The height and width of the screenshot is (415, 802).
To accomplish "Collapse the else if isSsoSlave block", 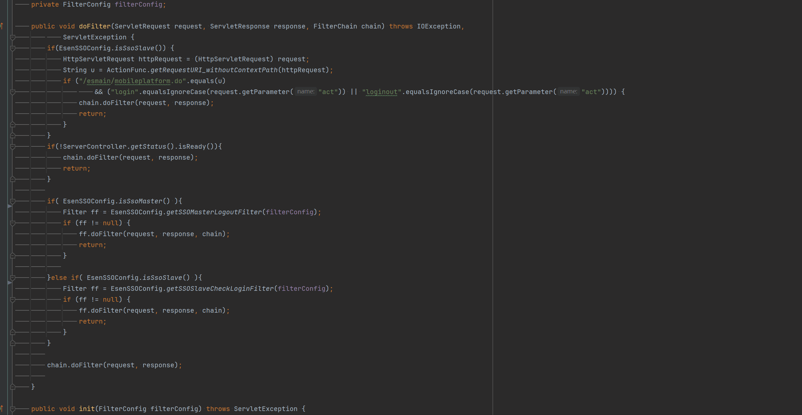I will [x=13, y=278].
